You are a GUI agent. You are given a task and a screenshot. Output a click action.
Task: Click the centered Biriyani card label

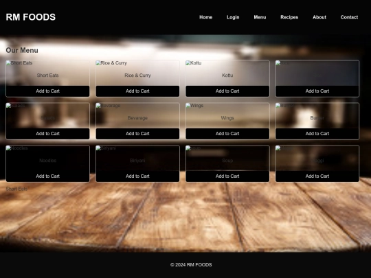coord(137,161)
